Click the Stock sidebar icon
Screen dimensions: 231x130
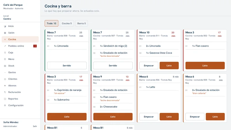pos(5,66)
